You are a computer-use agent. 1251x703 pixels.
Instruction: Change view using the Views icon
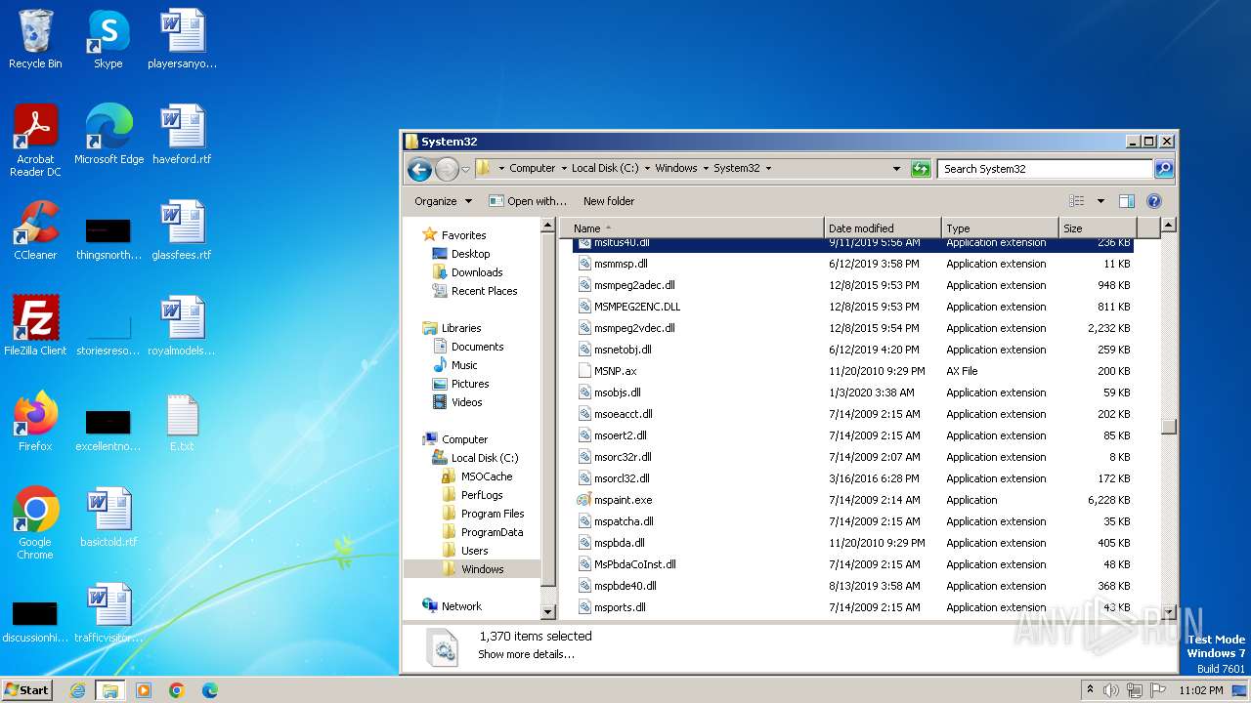[1076, 201]
